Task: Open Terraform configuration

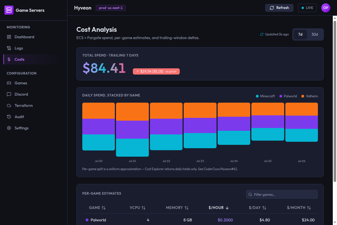Action: (34, 105)
